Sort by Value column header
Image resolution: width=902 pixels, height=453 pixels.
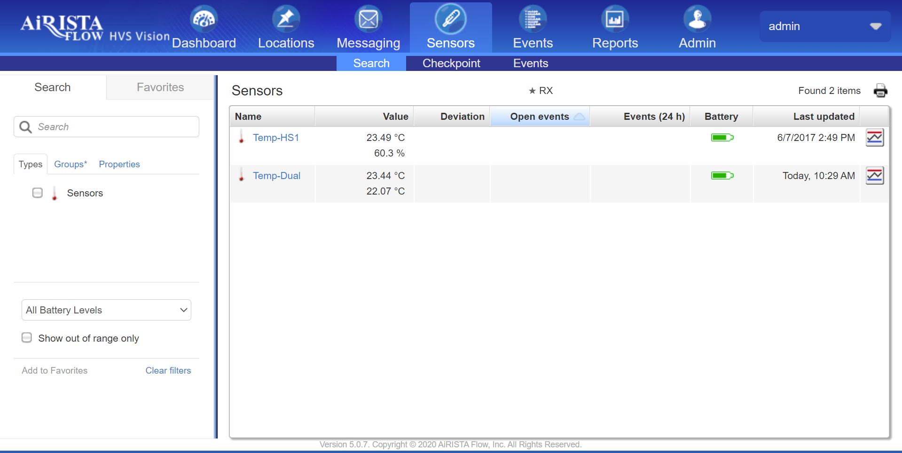[x=364, y=117]
